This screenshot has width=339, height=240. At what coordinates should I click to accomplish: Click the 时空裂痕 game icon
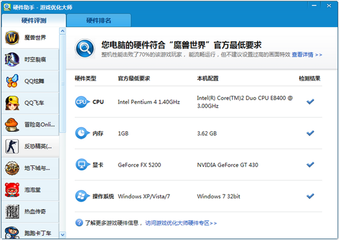tap(12, 59)
